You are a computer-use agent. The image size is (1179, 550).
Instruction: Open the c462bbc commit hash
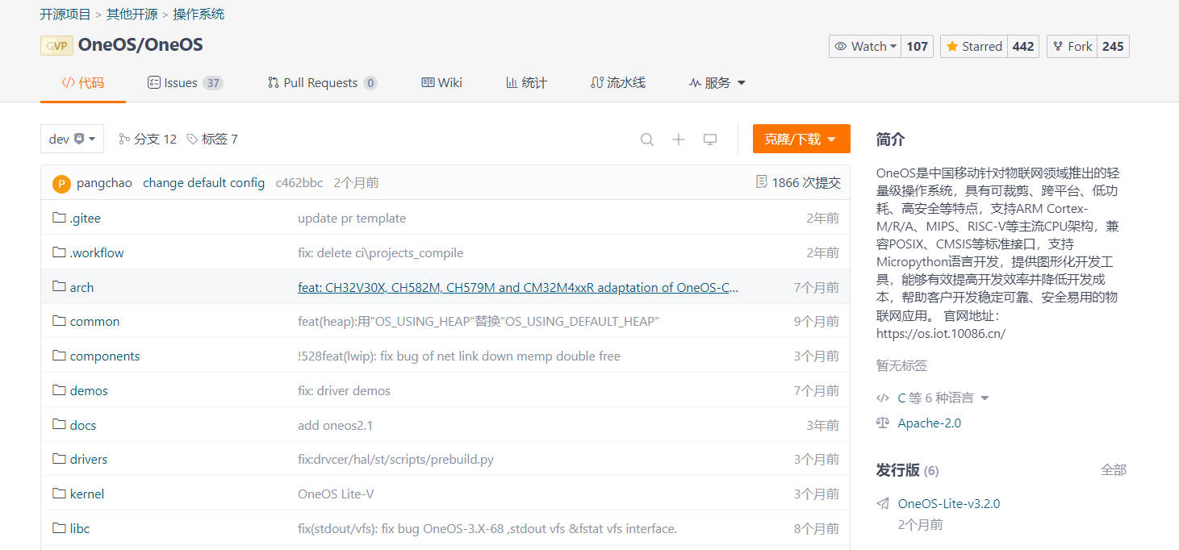(299, 183)
